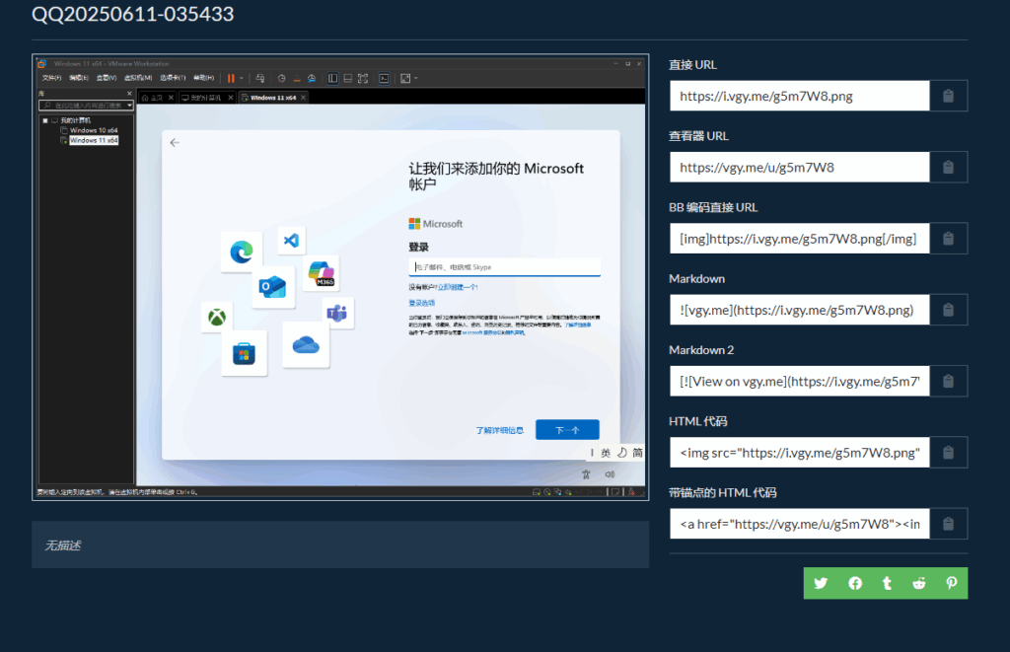Click the 带锚点的 HTML 代码 label
The width and height of the screenshot is (1010, 652).
point(723,493)
